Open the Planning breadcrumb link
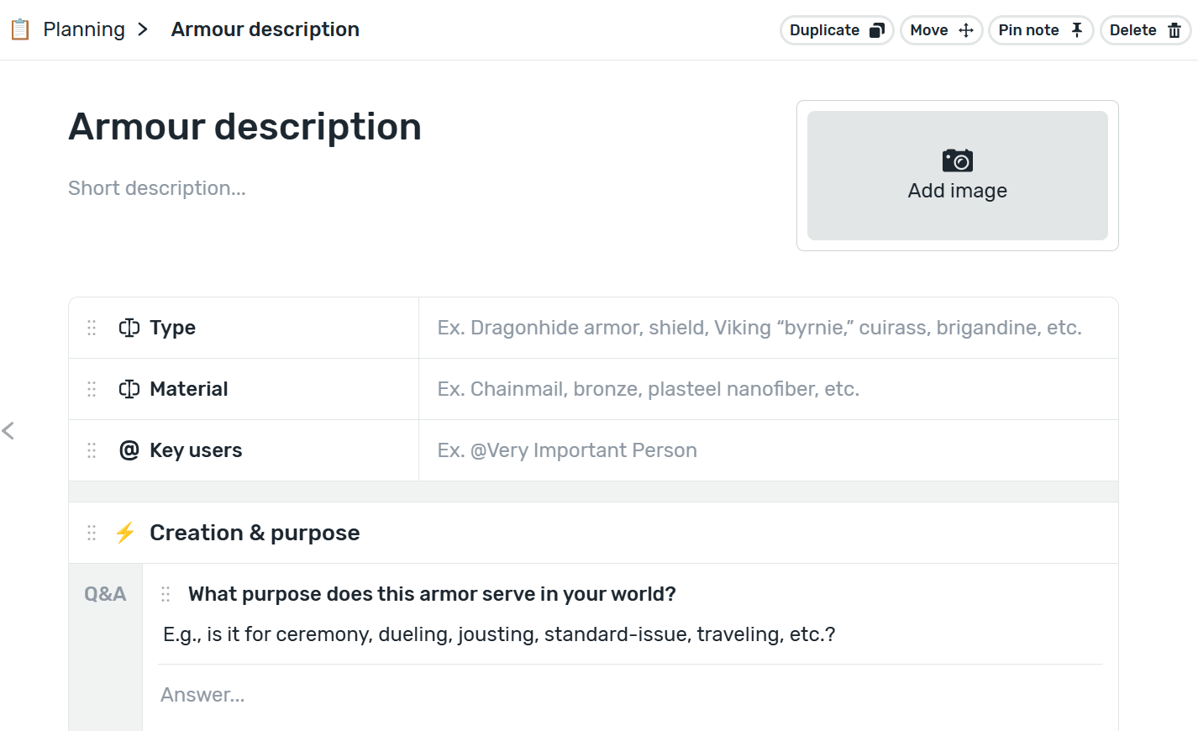 pyautogui.click(x=84, y=29)
